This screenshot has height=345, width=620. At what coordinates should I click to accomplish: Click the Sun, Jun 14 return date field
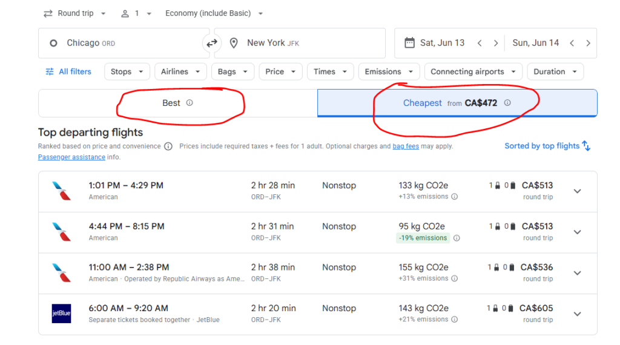[x=536, y=43]
